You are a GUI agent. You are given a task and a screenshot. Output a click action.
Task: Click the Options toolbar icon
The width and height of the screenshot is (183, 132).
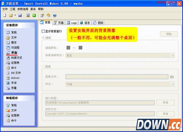(x=42, y=15)
